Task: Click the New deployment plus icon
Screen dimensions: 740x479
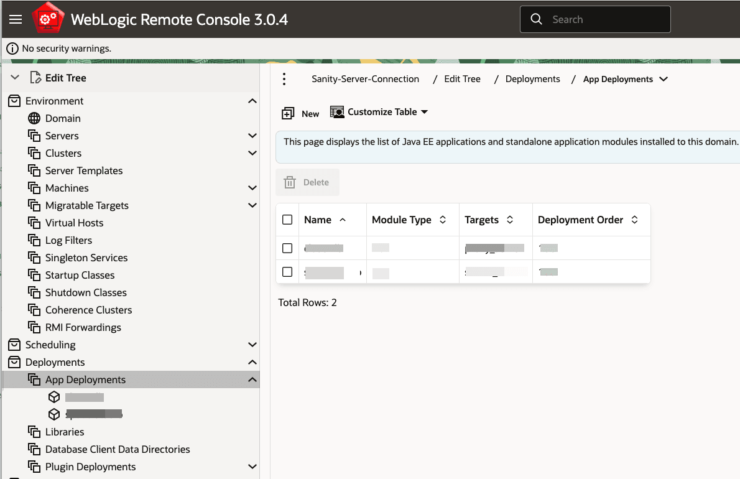Action: tap(288, 113)
